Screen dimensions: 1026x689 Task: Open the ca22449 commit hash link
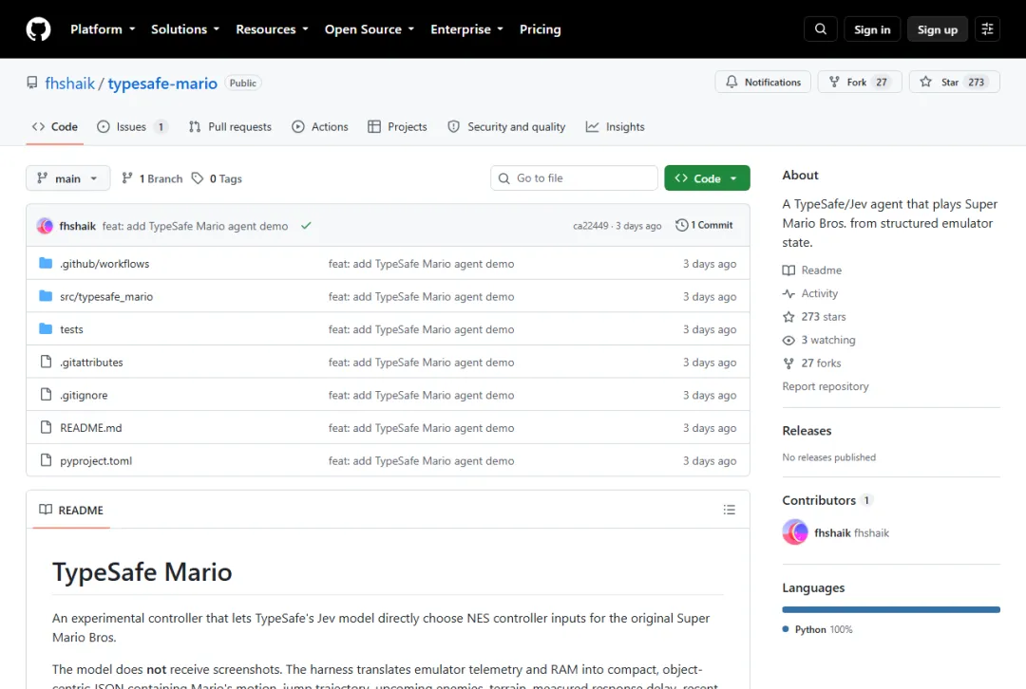590,226
